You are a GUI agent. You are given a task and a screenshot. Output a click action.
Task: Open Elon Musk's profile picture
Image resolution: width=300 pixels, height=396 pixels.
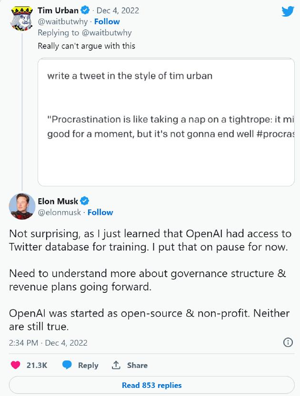point(20,207)
